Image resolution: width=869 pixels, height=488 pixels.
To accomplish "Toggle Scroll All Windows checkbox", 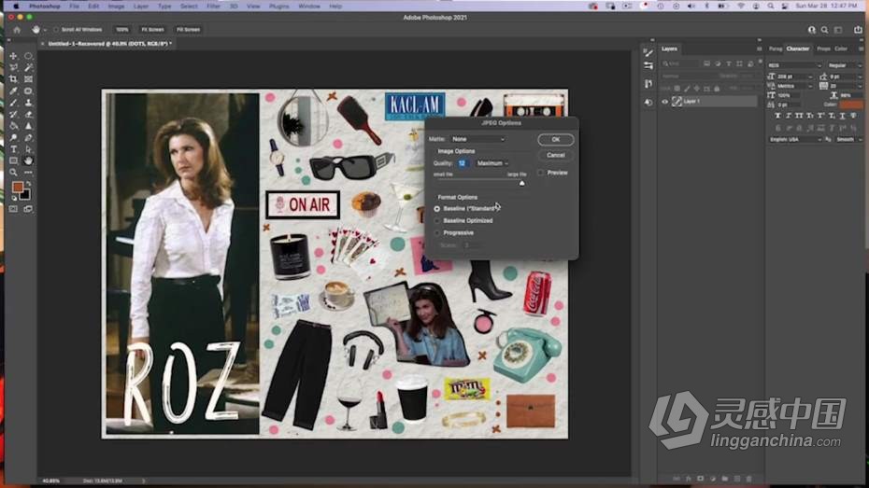I will pos(56,29).
